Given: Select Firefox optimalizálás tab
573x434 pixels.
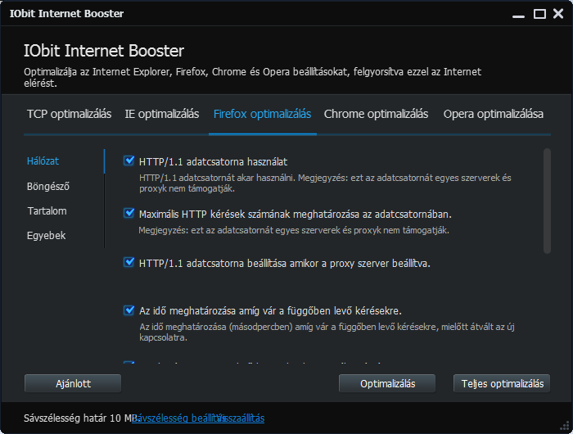Looking at the screenshot, I should (263, 114).
